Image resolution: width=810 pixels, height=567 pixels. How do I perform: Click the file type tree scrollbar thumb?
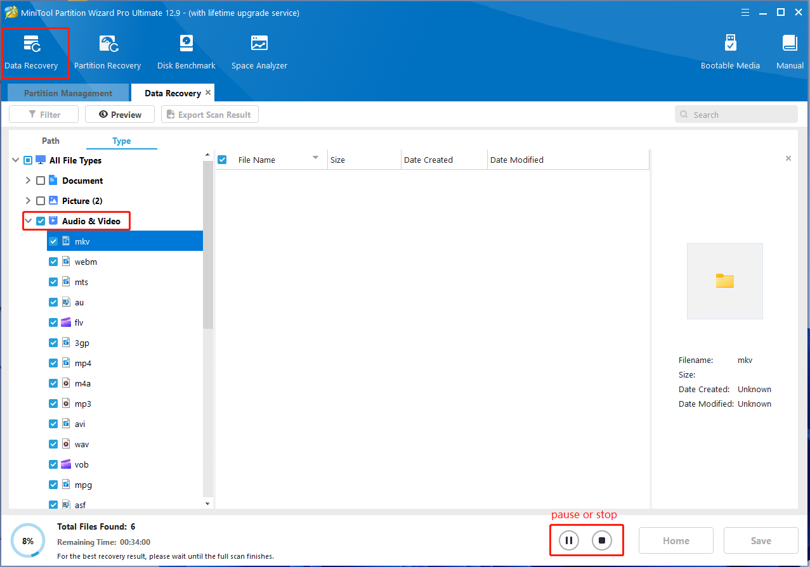(207, 244)
